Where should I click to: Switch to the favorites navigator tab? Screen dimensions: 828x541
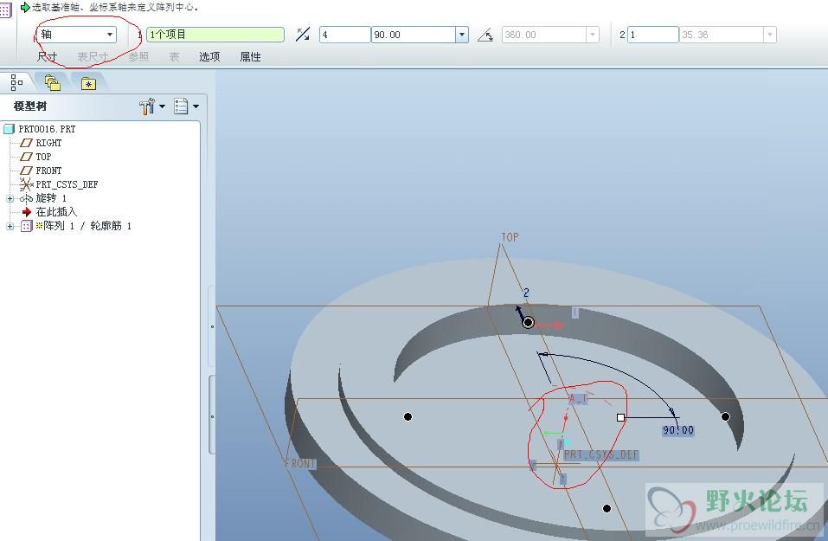coord(88,83)
